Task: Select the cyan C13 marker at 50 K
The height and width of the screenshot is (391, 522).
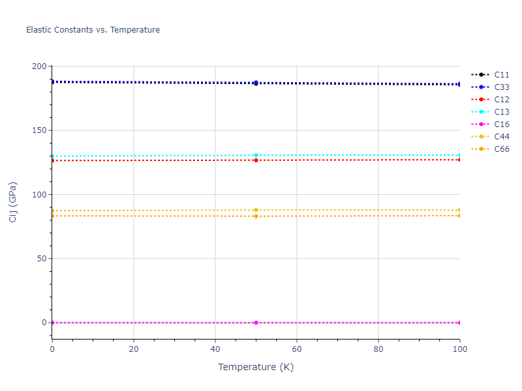Action: tap(256, 155)
